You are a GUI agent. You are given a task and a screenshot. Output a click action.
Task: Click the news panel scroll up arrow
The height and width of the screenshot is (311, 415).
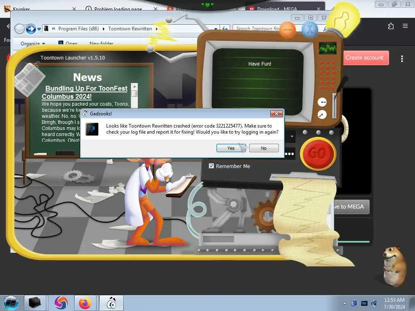click(135, 87)
